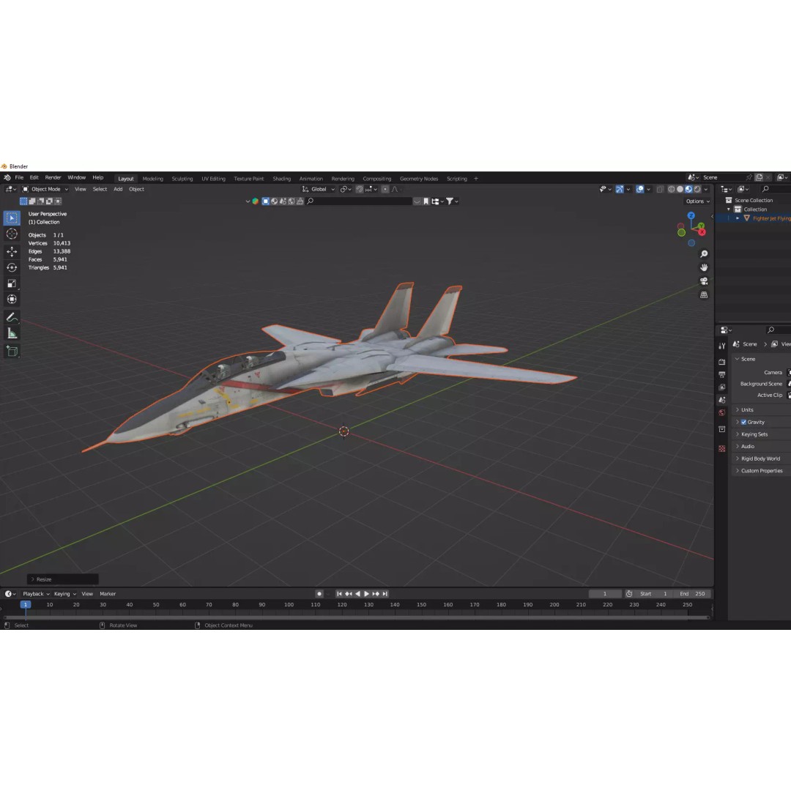Switch to the Sculpting workspace tab
791x791 pixels.
[182, 179]
